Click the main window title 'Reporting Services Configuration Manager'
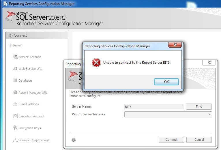 (42, 4)
